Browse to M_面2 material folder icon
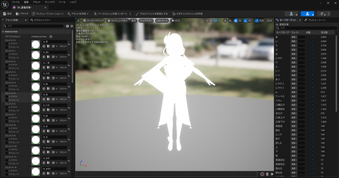Screen dimensions: 339x178 click(49, 57)
